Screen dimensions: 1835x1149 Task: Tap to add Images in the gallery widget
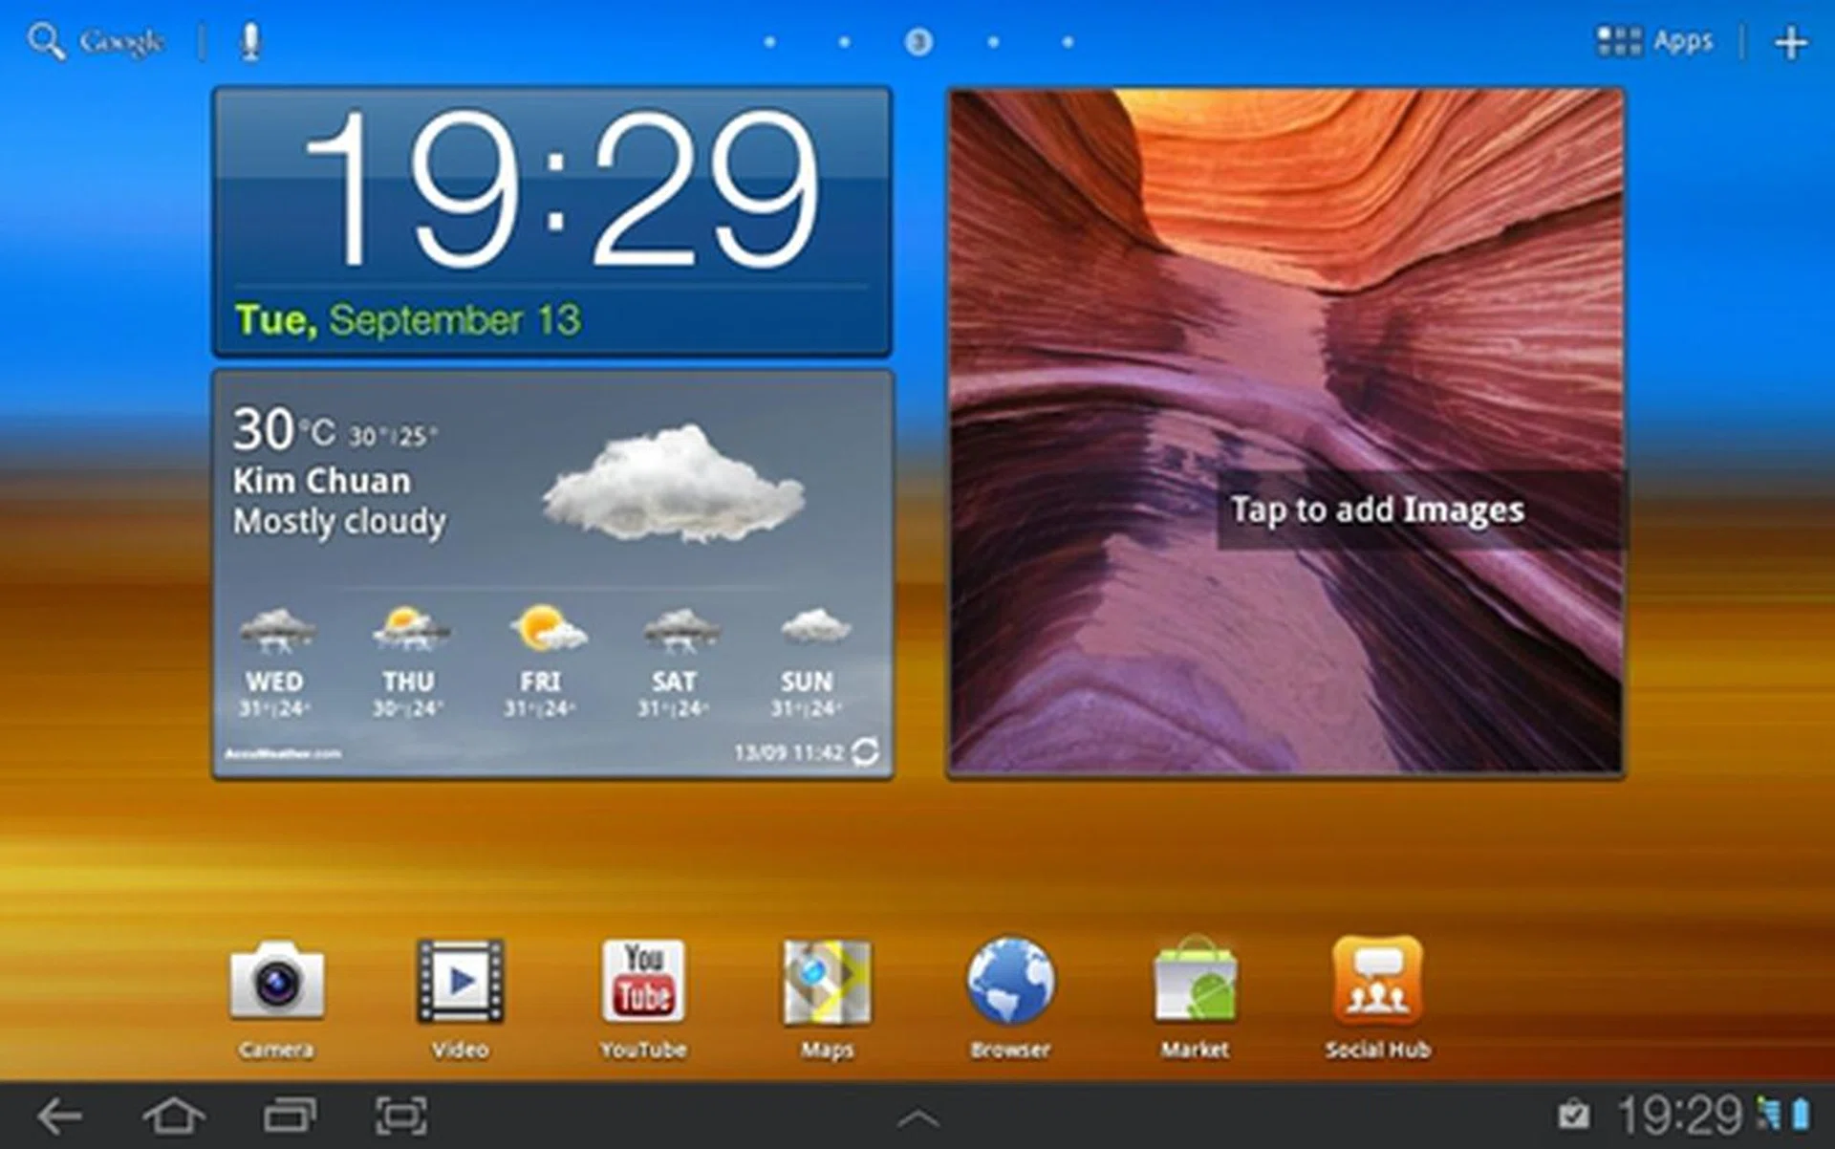[1376, 509]
